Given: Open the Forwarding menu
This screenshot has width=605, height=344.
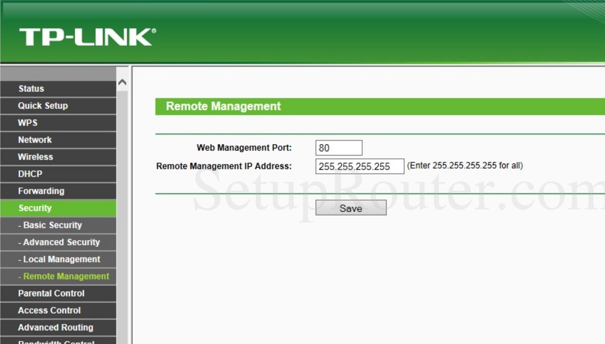Looking at the screenshot, I should click(x=41, y=191).
